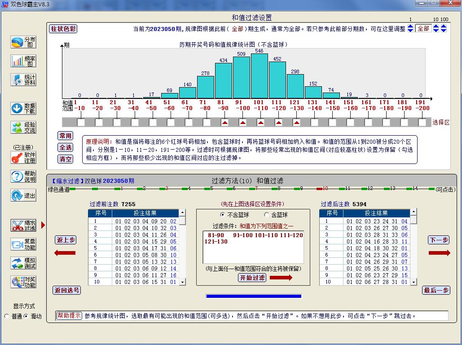Click the 开始过滤 button
Screen dimensions: 462x345
(x=252, y=278)
